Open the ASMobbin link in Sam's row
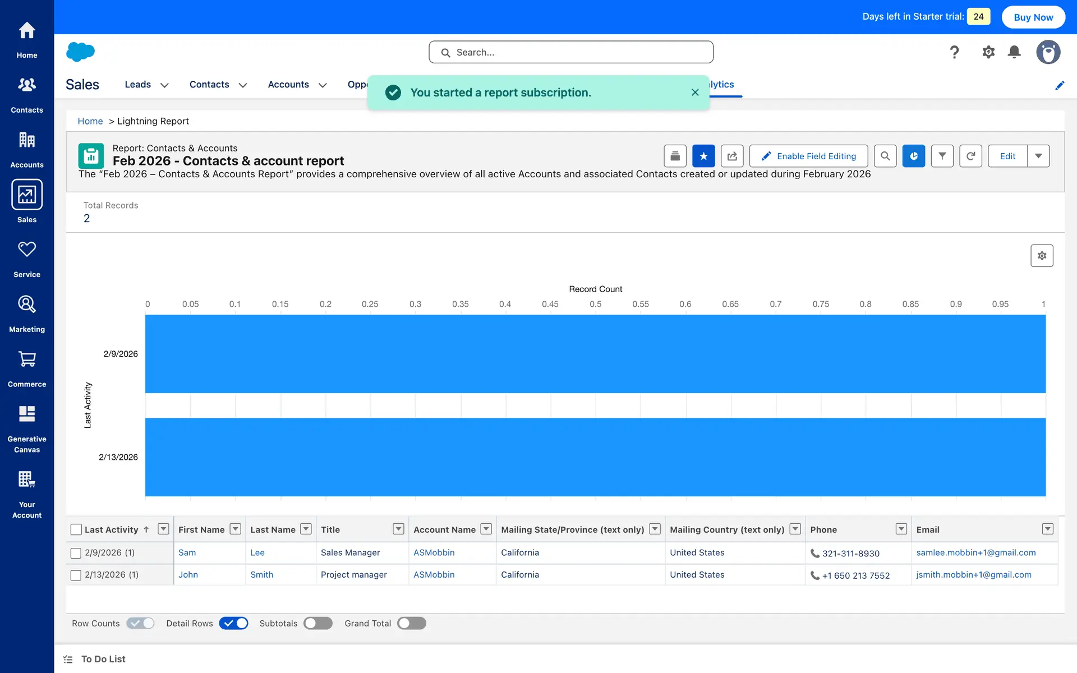This screenshot has width=1077, height=673. coord(434,552)
